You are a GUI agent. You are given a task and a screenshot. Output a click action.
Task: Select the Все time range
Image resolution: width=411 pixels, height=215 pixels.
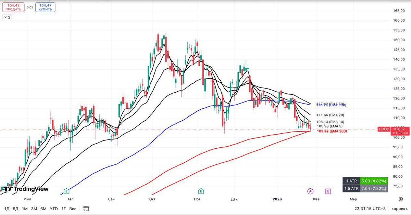73,209
